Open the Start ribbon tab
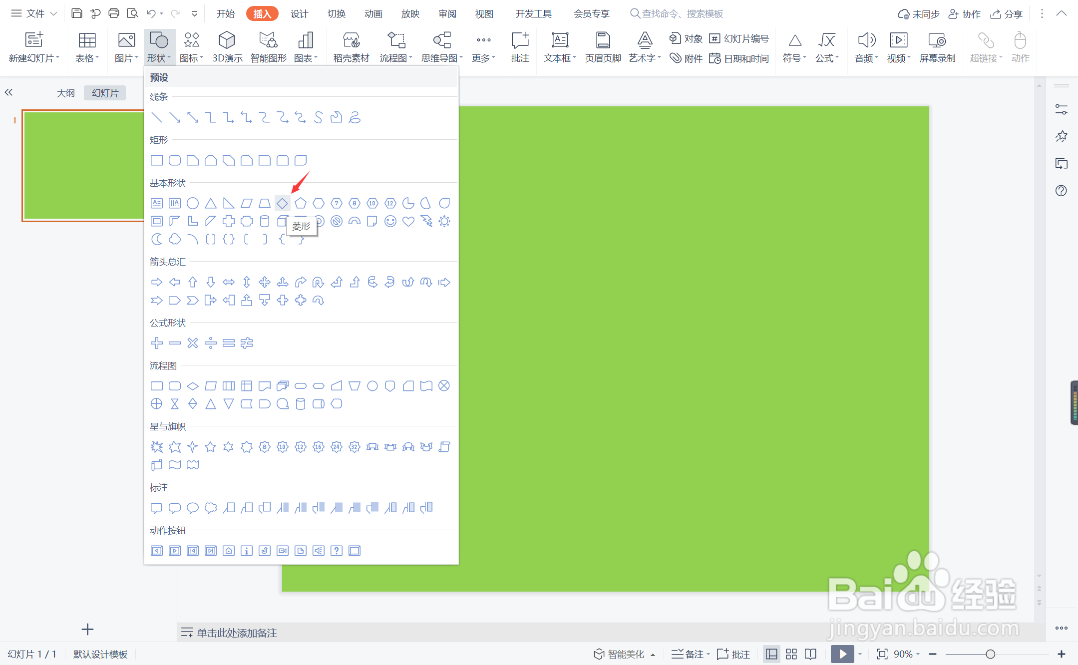This screenshot has height=665, width=1078. 226,13
